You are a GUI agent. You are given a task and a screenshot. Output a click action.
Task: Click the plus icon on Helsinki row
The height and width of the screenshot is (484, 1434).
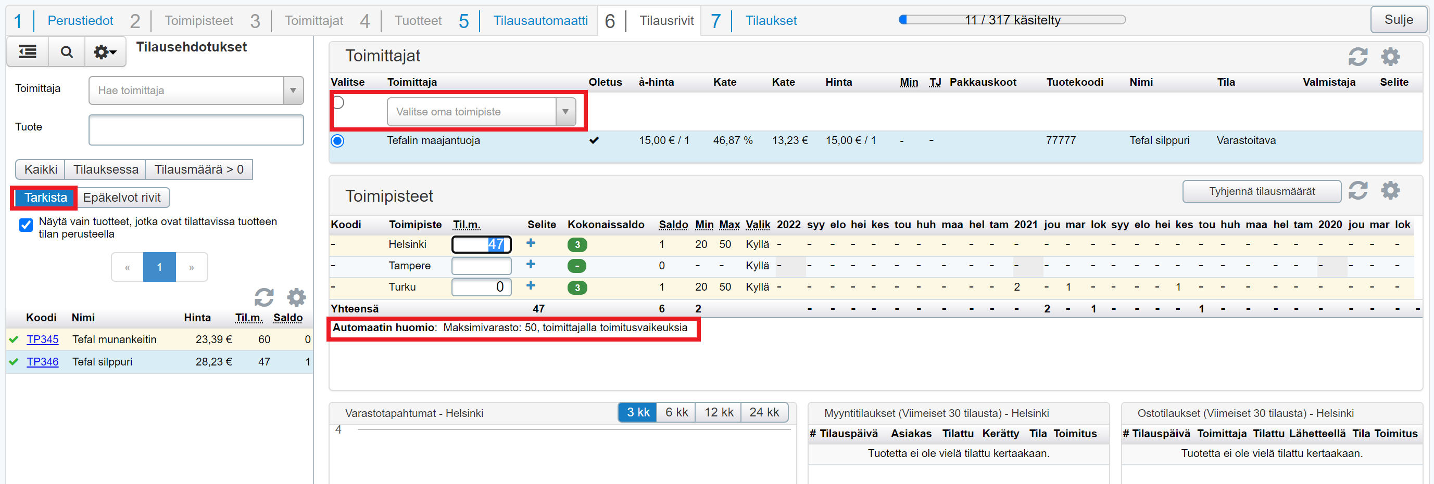(531, 243)
